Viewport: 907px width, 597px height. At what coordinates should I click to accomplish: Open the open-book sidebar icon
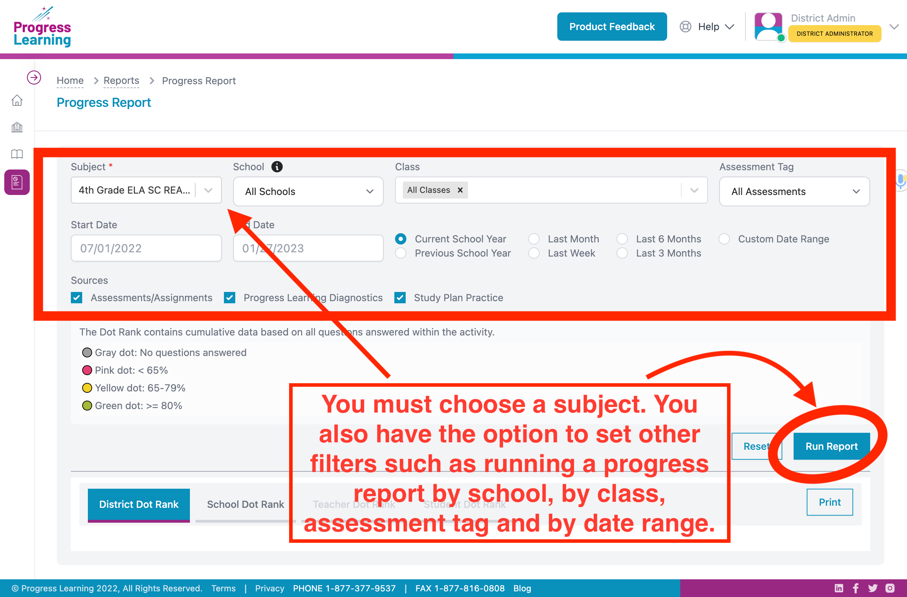click(x=17, y=154)
